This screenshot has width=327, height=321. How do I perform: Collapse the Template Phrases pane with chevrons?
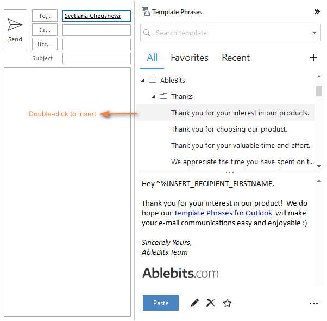coord(317,11)
